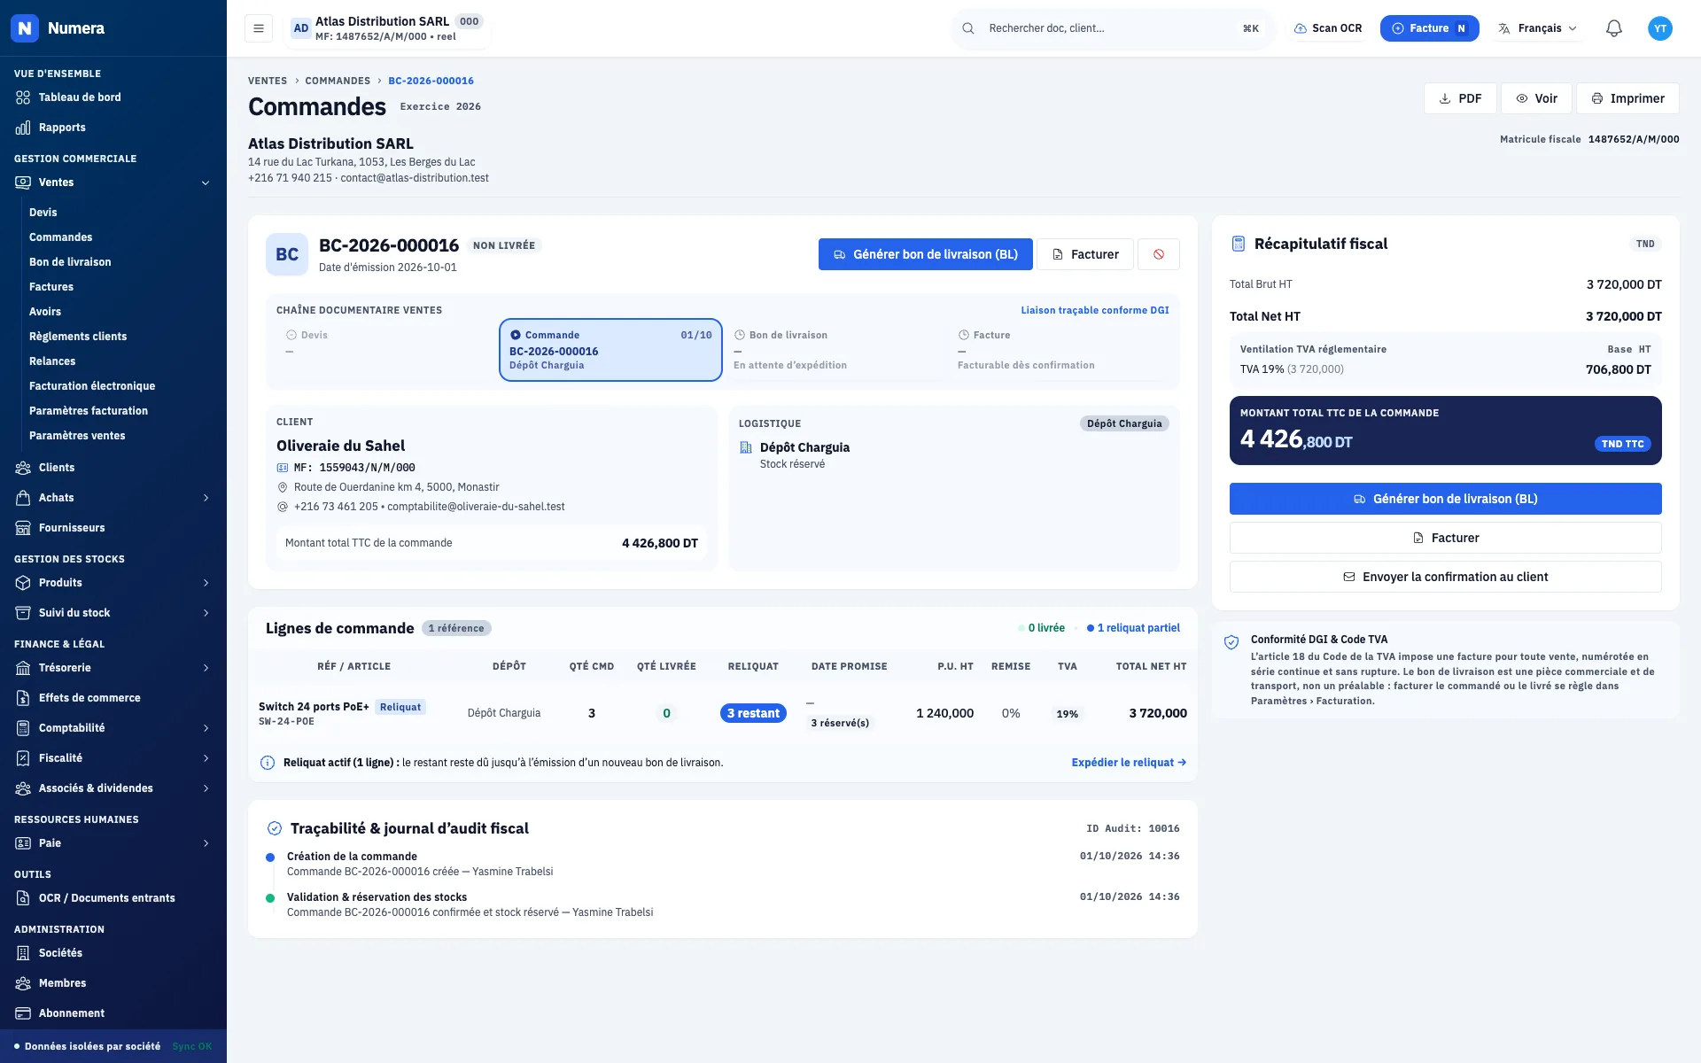The height and width of the screenshot is (1063, 1701).
Task: Expand the Produits sidebar section
Action: click(113, 583)
